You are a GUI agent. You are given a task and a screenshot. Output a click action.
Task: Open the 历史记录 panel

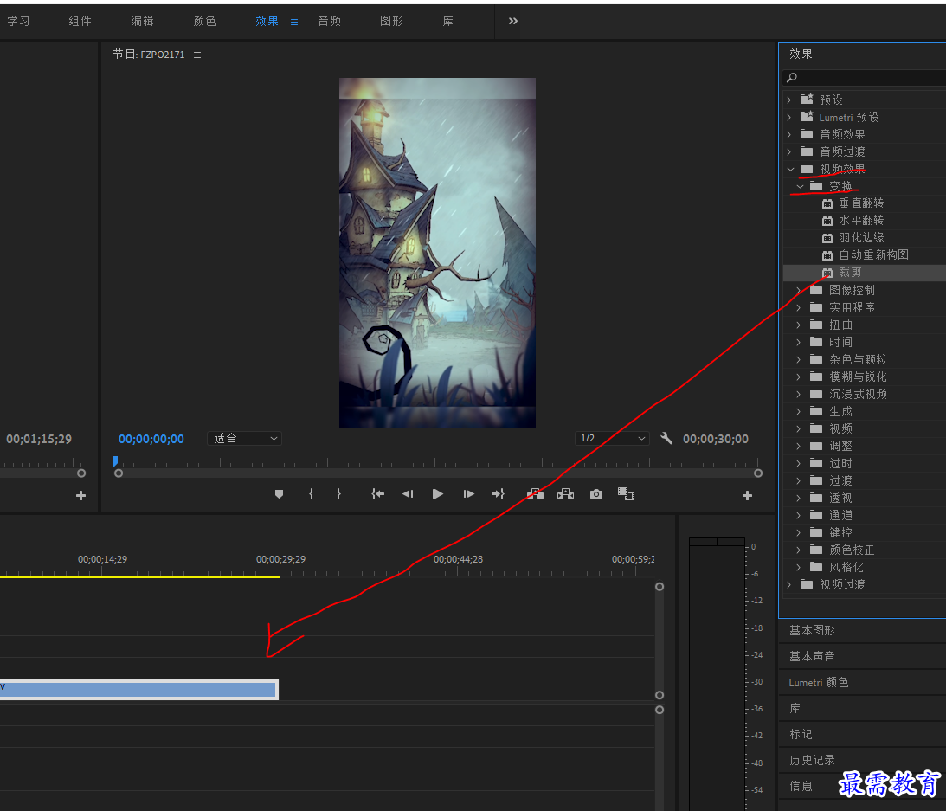click(812, 760)
